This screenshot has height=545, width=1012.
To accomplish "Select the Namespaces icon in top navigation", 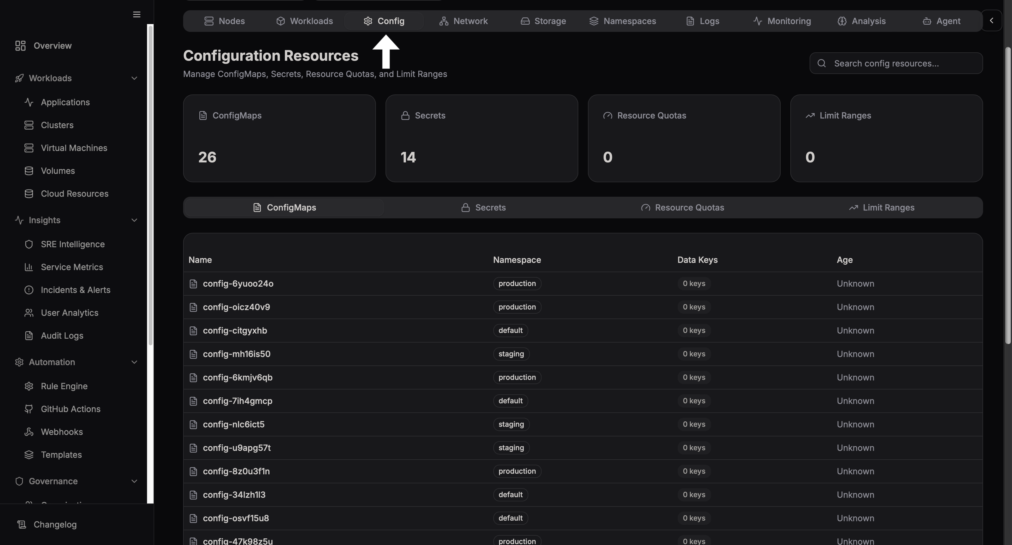I will (x=594, y=21).
